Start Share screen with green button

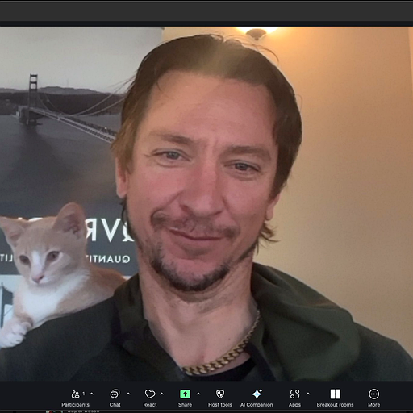click(x=185, y=398)
